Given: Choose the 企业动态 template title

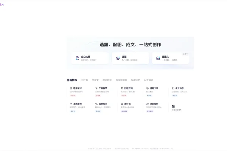Looking at the screenshot, I should [x=179, y=88].
